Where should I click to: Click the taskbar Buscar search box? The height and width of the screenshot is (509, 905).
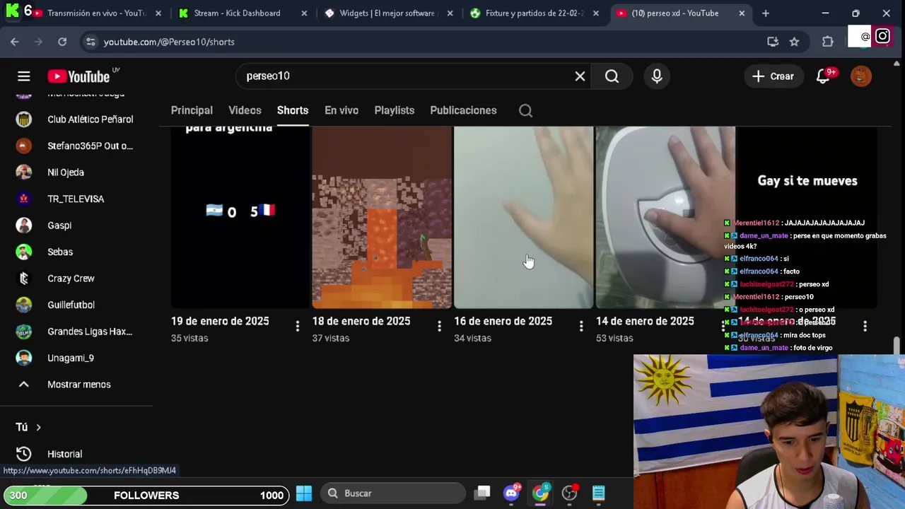pyautogui.click(x=393, y=493)
